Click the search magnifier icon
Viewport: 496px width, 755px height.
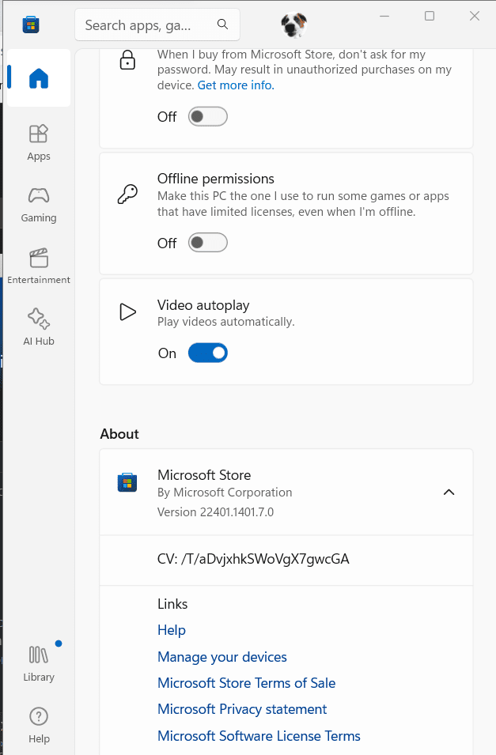pos(222,24)
